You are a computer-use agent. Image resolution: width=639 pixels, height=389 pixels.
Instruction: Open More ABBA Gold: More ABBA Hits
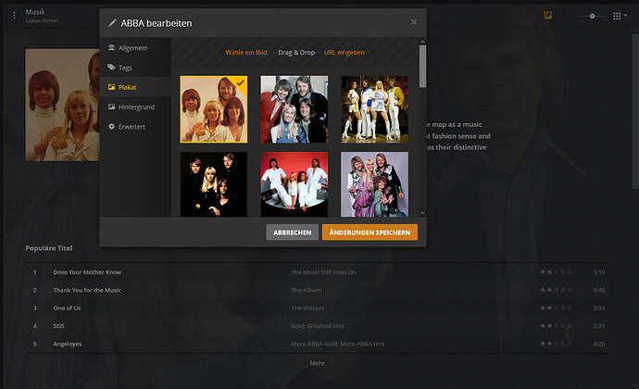337,344
